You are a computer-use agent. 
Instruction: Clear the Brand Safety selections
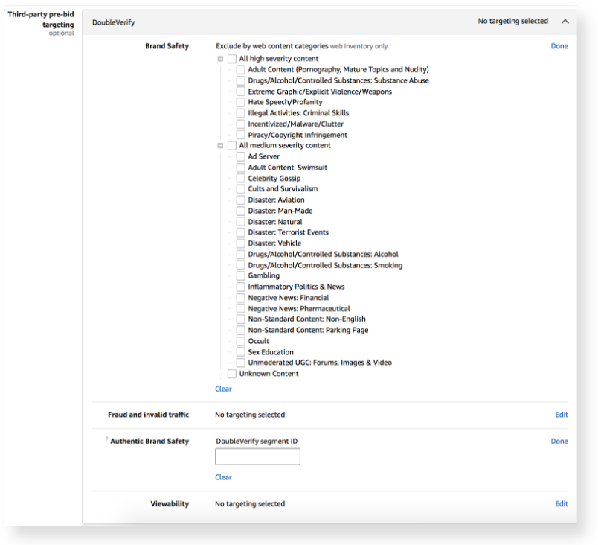tap(223, 389)
